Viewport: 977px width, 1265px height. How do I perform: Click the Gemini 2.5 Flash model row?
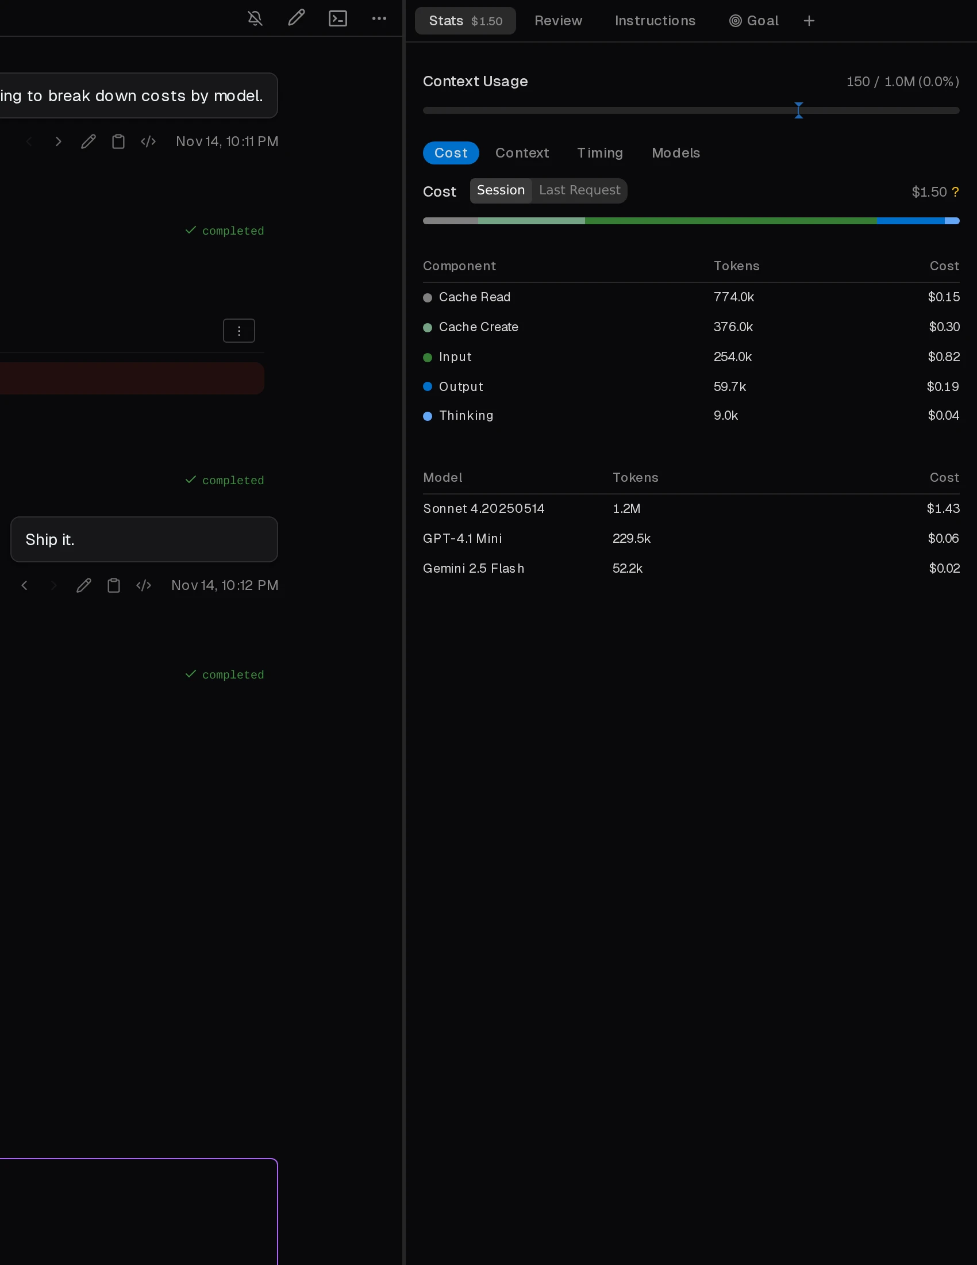(691, 569)
